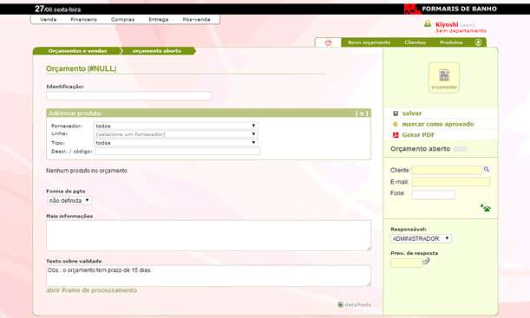Viewport: 530px width, 318px height.
Task: Switch to the Novo orçamento tab
Action: coord(370,42)
